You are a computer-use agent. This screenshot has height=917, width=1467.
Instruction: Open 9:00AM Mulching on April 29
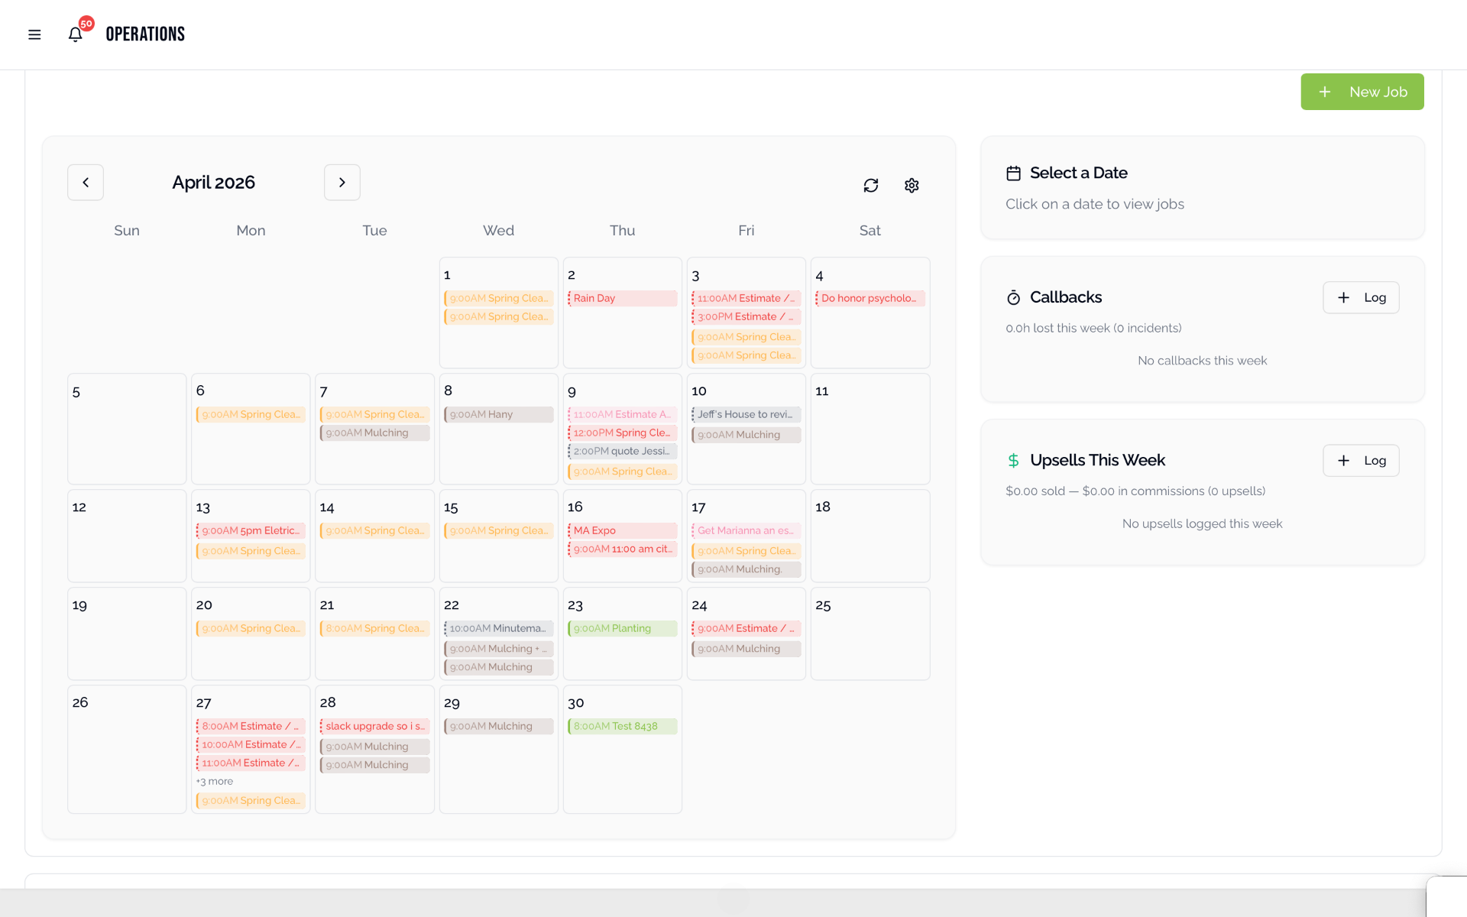click(x=499, y=726)
